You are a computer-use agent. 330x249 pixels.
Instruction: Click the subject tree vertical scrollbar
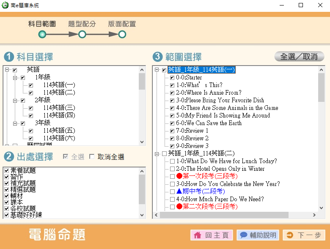coord(142,106)
